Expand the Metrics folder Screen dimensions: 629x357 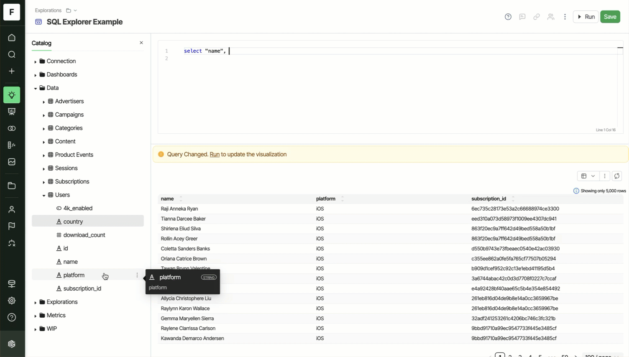[x=36, y=316]
